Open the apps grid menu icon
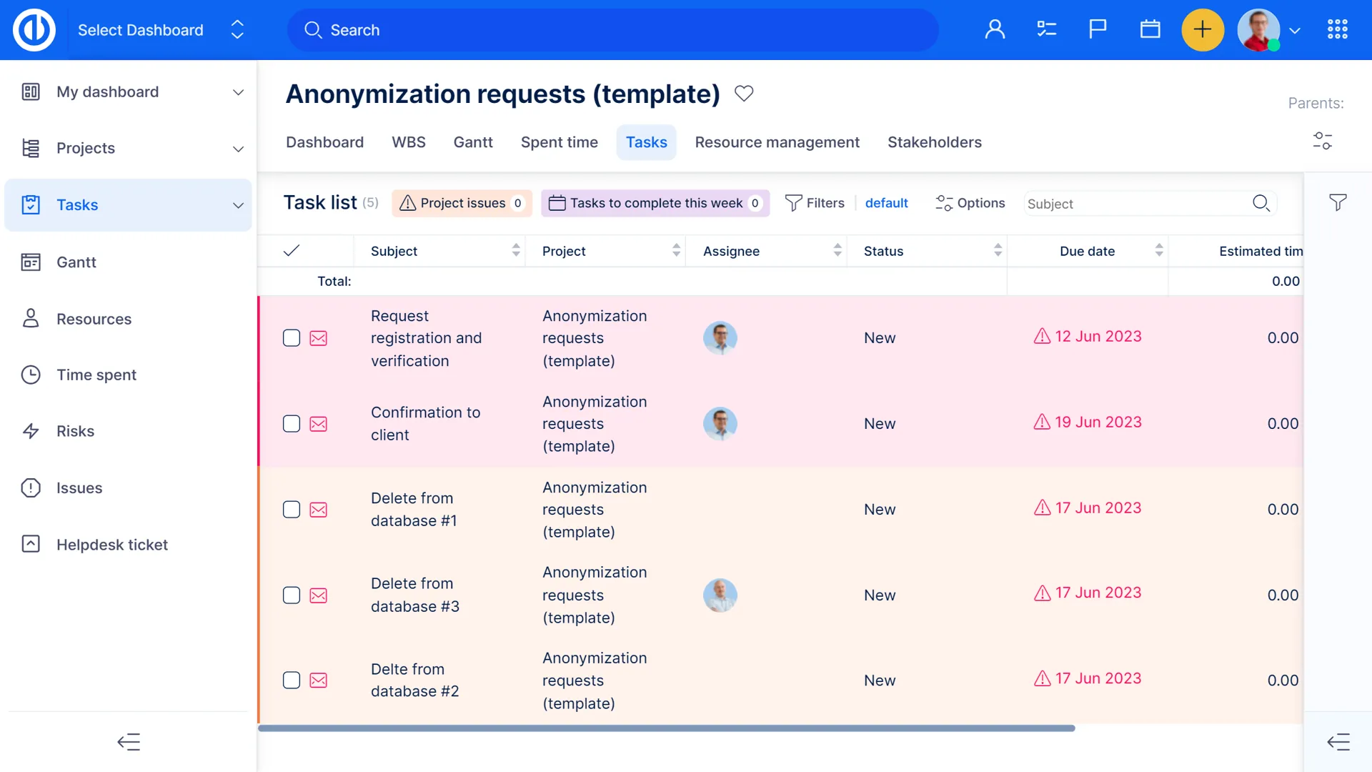The height and width of the screenshot is (772, 1372). pyautogui.click(x=1337, y=30)
